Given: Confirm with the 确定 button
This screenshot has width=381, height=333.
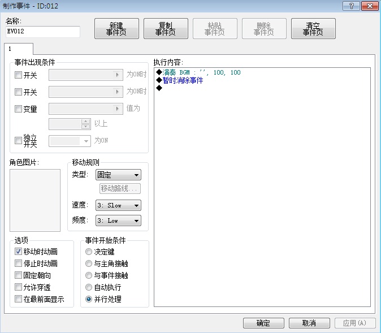Looking at the screenshot, I should tap(263, 323).
